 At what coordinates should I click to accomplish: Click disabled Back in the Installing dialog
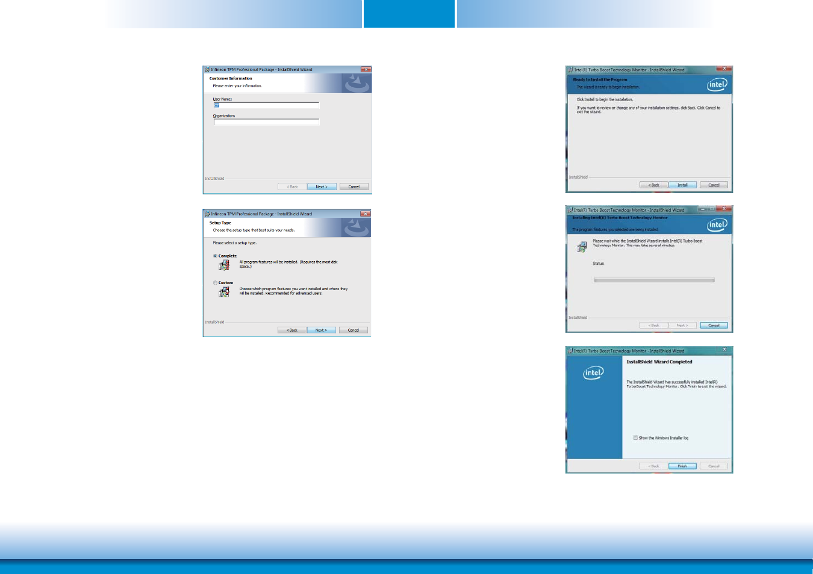pyautogui.click(x=653, y=325)
